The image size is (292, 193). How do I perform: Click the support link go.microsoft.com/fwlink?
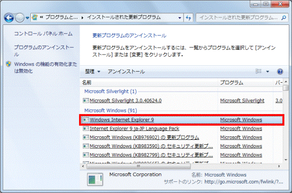(x=244, y=182)
